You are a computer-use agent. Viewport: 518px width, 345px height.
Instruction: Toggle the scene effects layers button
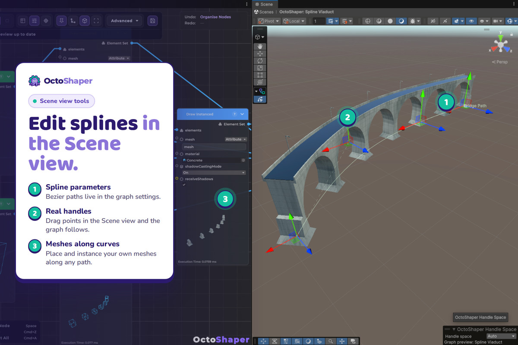pos(457,21)
